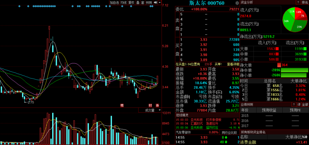
Task: Switch to the 排名 tab
Action: [x=305, y=2]
